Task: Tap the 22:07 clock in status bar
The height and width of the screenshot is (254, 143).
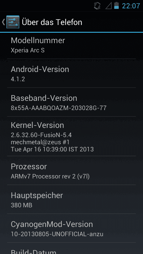Action: point(131,6)
